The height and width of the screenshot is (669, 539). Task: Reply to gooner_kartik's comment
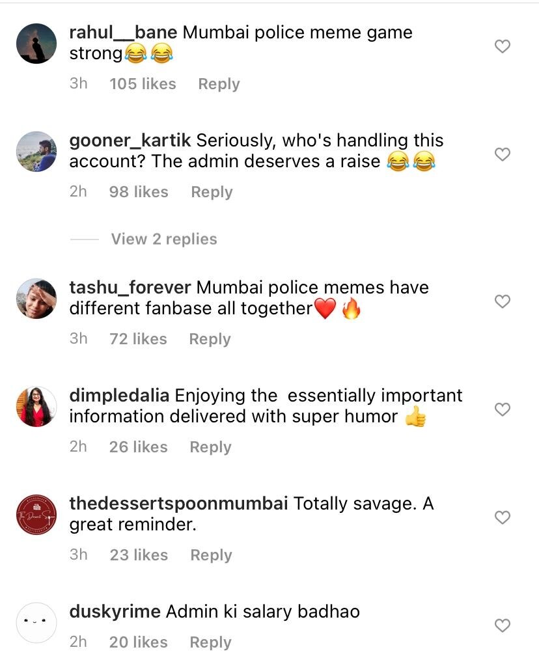[x=212, y=192]
